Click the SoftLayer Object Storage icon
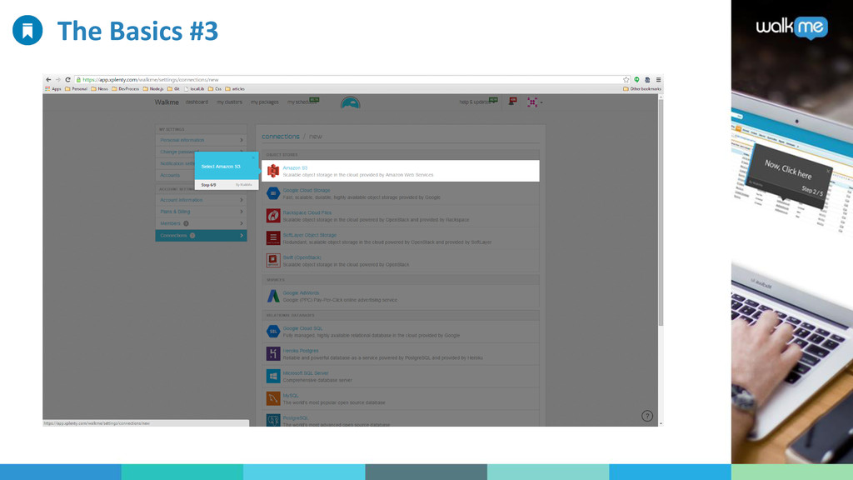Screen dimensions: 853x480 point(273,237)
